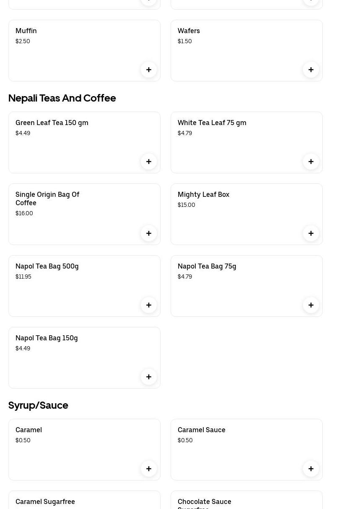
Task: Add Muffin to the order
Action: (x=149, y=70)
